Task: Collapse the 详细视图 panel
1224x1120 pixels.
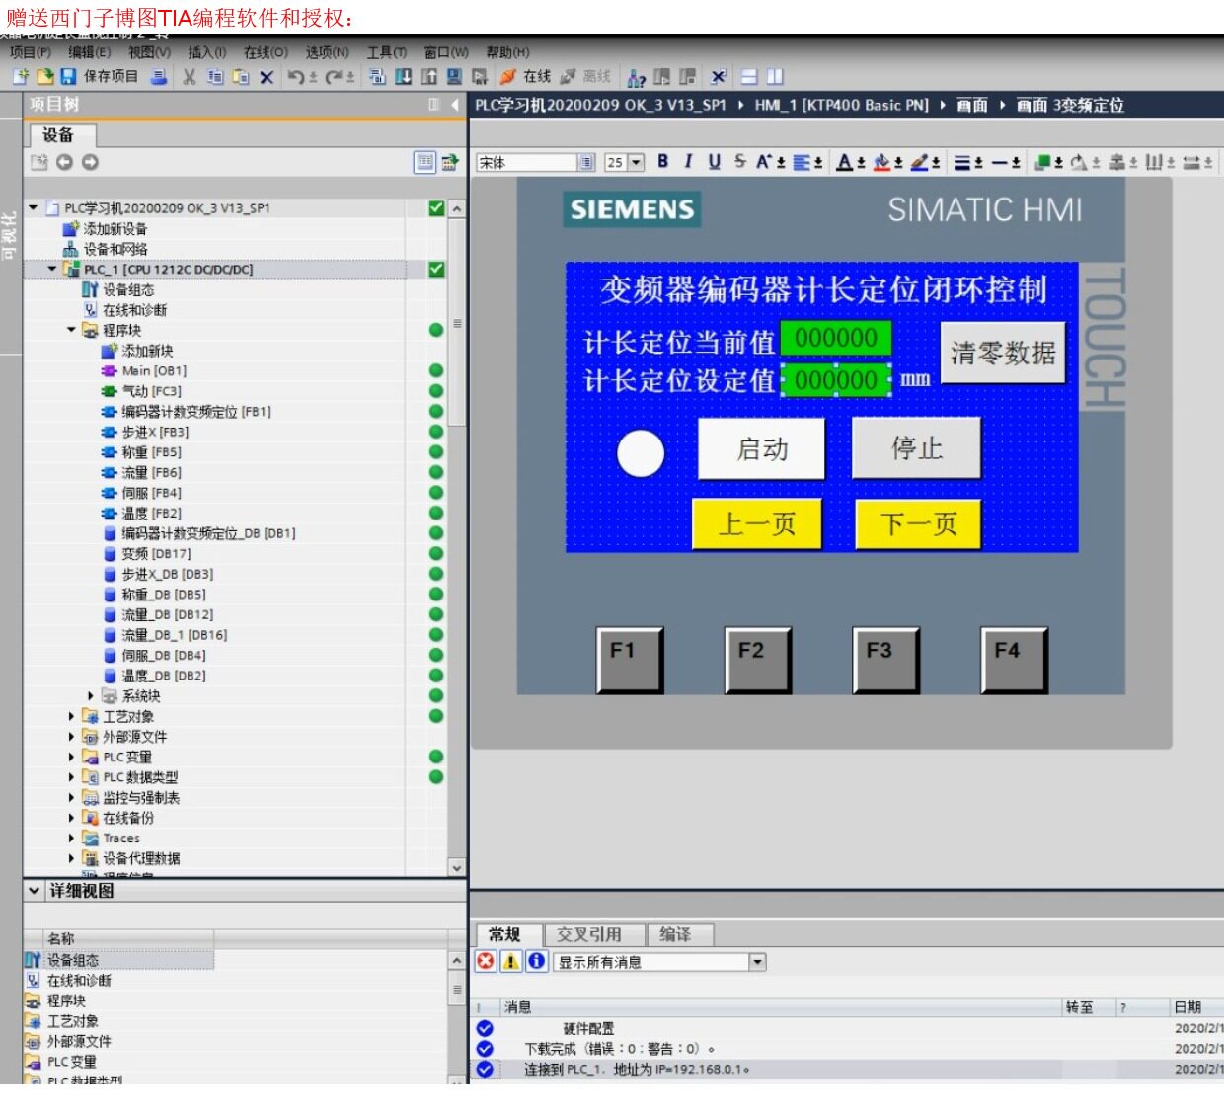Action: pos(35,891)
